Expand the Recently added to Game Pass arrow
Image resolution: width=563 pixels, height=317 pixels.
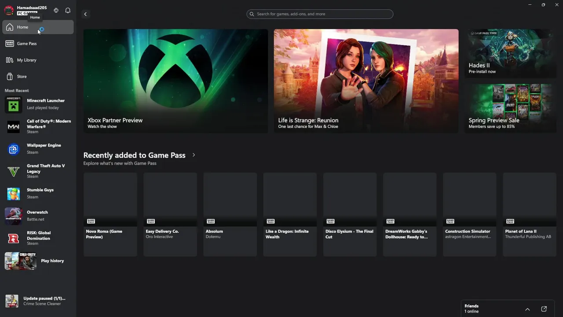(x=194, y=155)
